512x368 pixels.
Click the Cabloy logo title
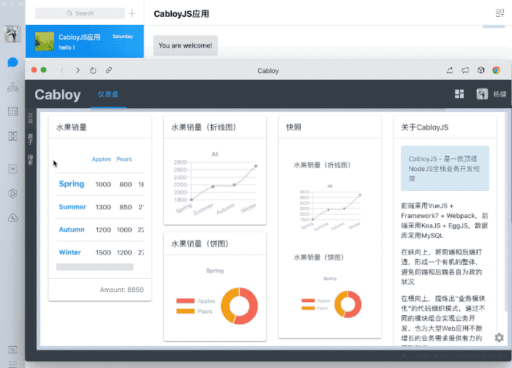pos(58,94)
